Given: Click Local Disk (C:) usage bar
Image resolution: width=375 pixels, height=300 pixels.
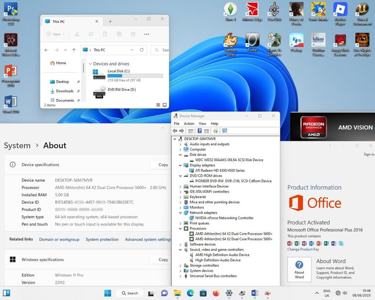Looking at the screenshot, I should click(135, 76).
